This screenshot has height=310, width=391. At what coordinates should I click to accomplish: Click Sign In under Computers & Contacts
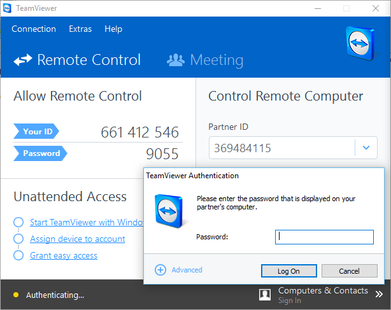click(x=290, y=300)
